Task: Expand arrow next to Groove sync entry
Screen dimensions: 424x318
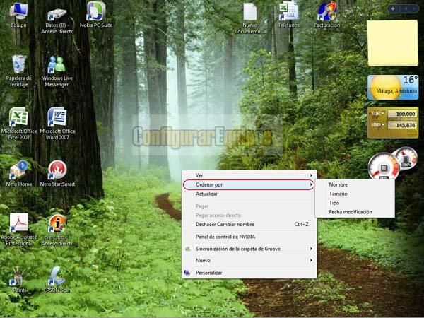Action: click(311, 249)
